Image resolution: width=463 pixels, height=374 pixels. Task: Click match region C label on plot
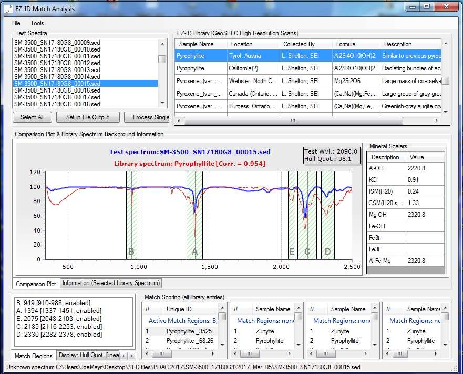(307, 251)
